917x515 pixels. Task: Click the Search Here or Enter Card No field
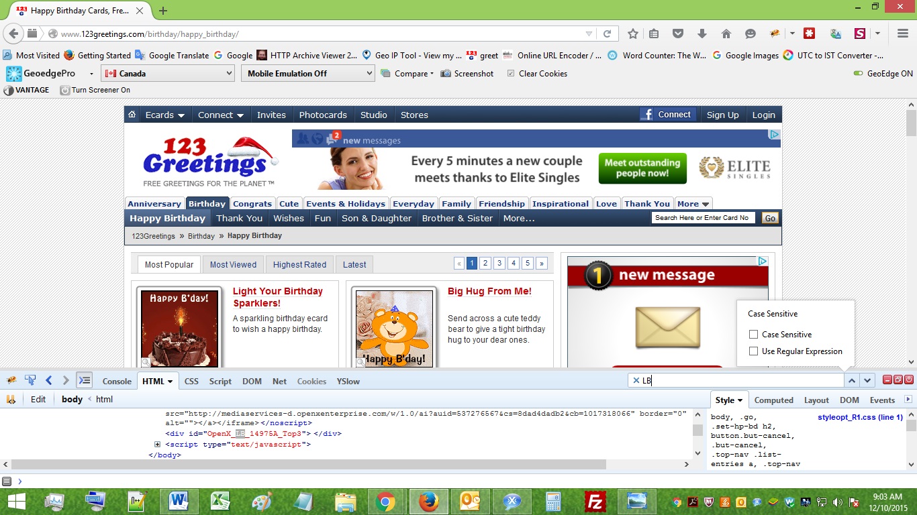[704, 218]
